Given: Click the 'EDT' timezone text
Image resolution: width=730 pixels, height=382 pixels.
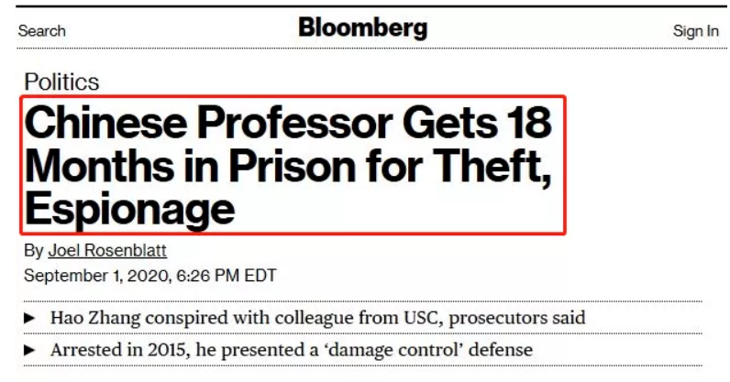Looking at the screenshot, I should pos(260,276).
